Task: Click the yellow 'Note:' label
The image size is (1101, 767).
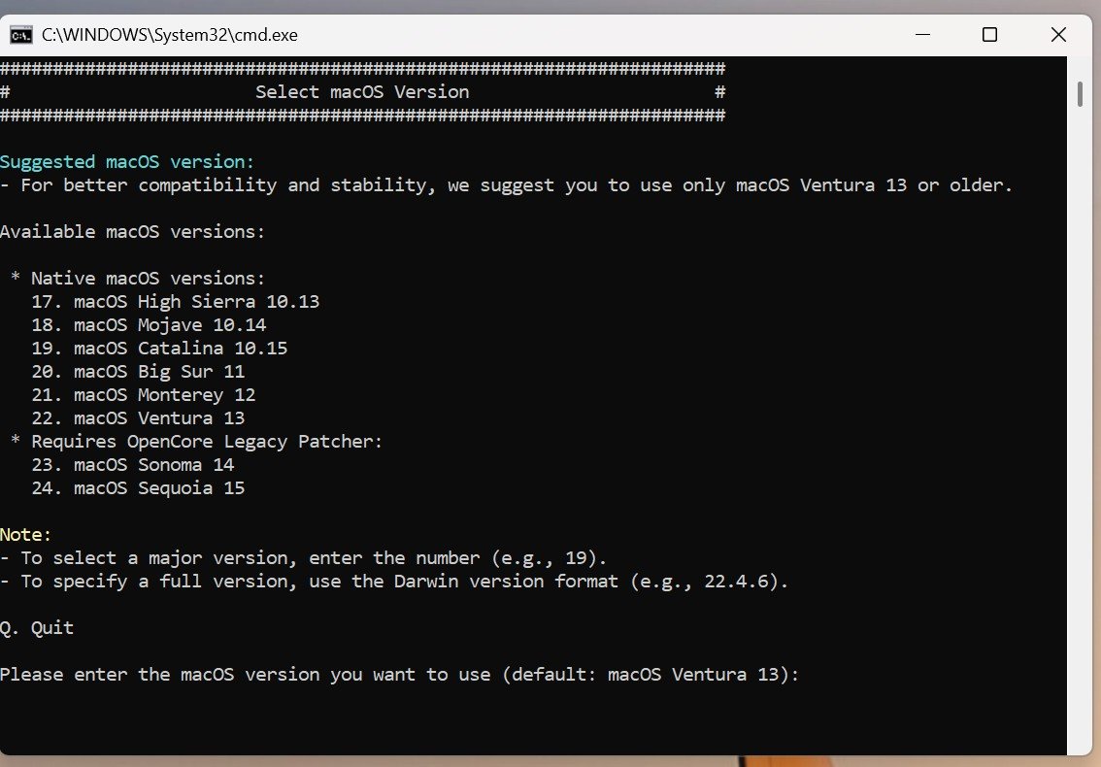Action: pos(26,535)
